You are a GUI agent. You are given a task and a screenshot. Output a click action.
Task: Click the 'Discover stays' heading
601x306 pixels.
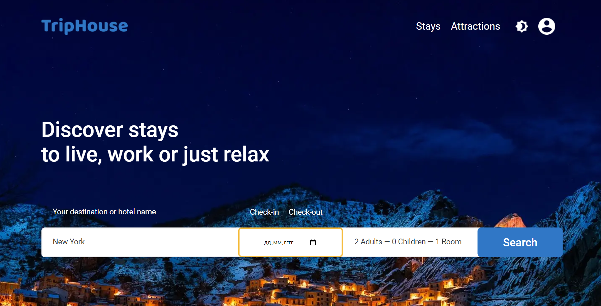pos(110,130)
